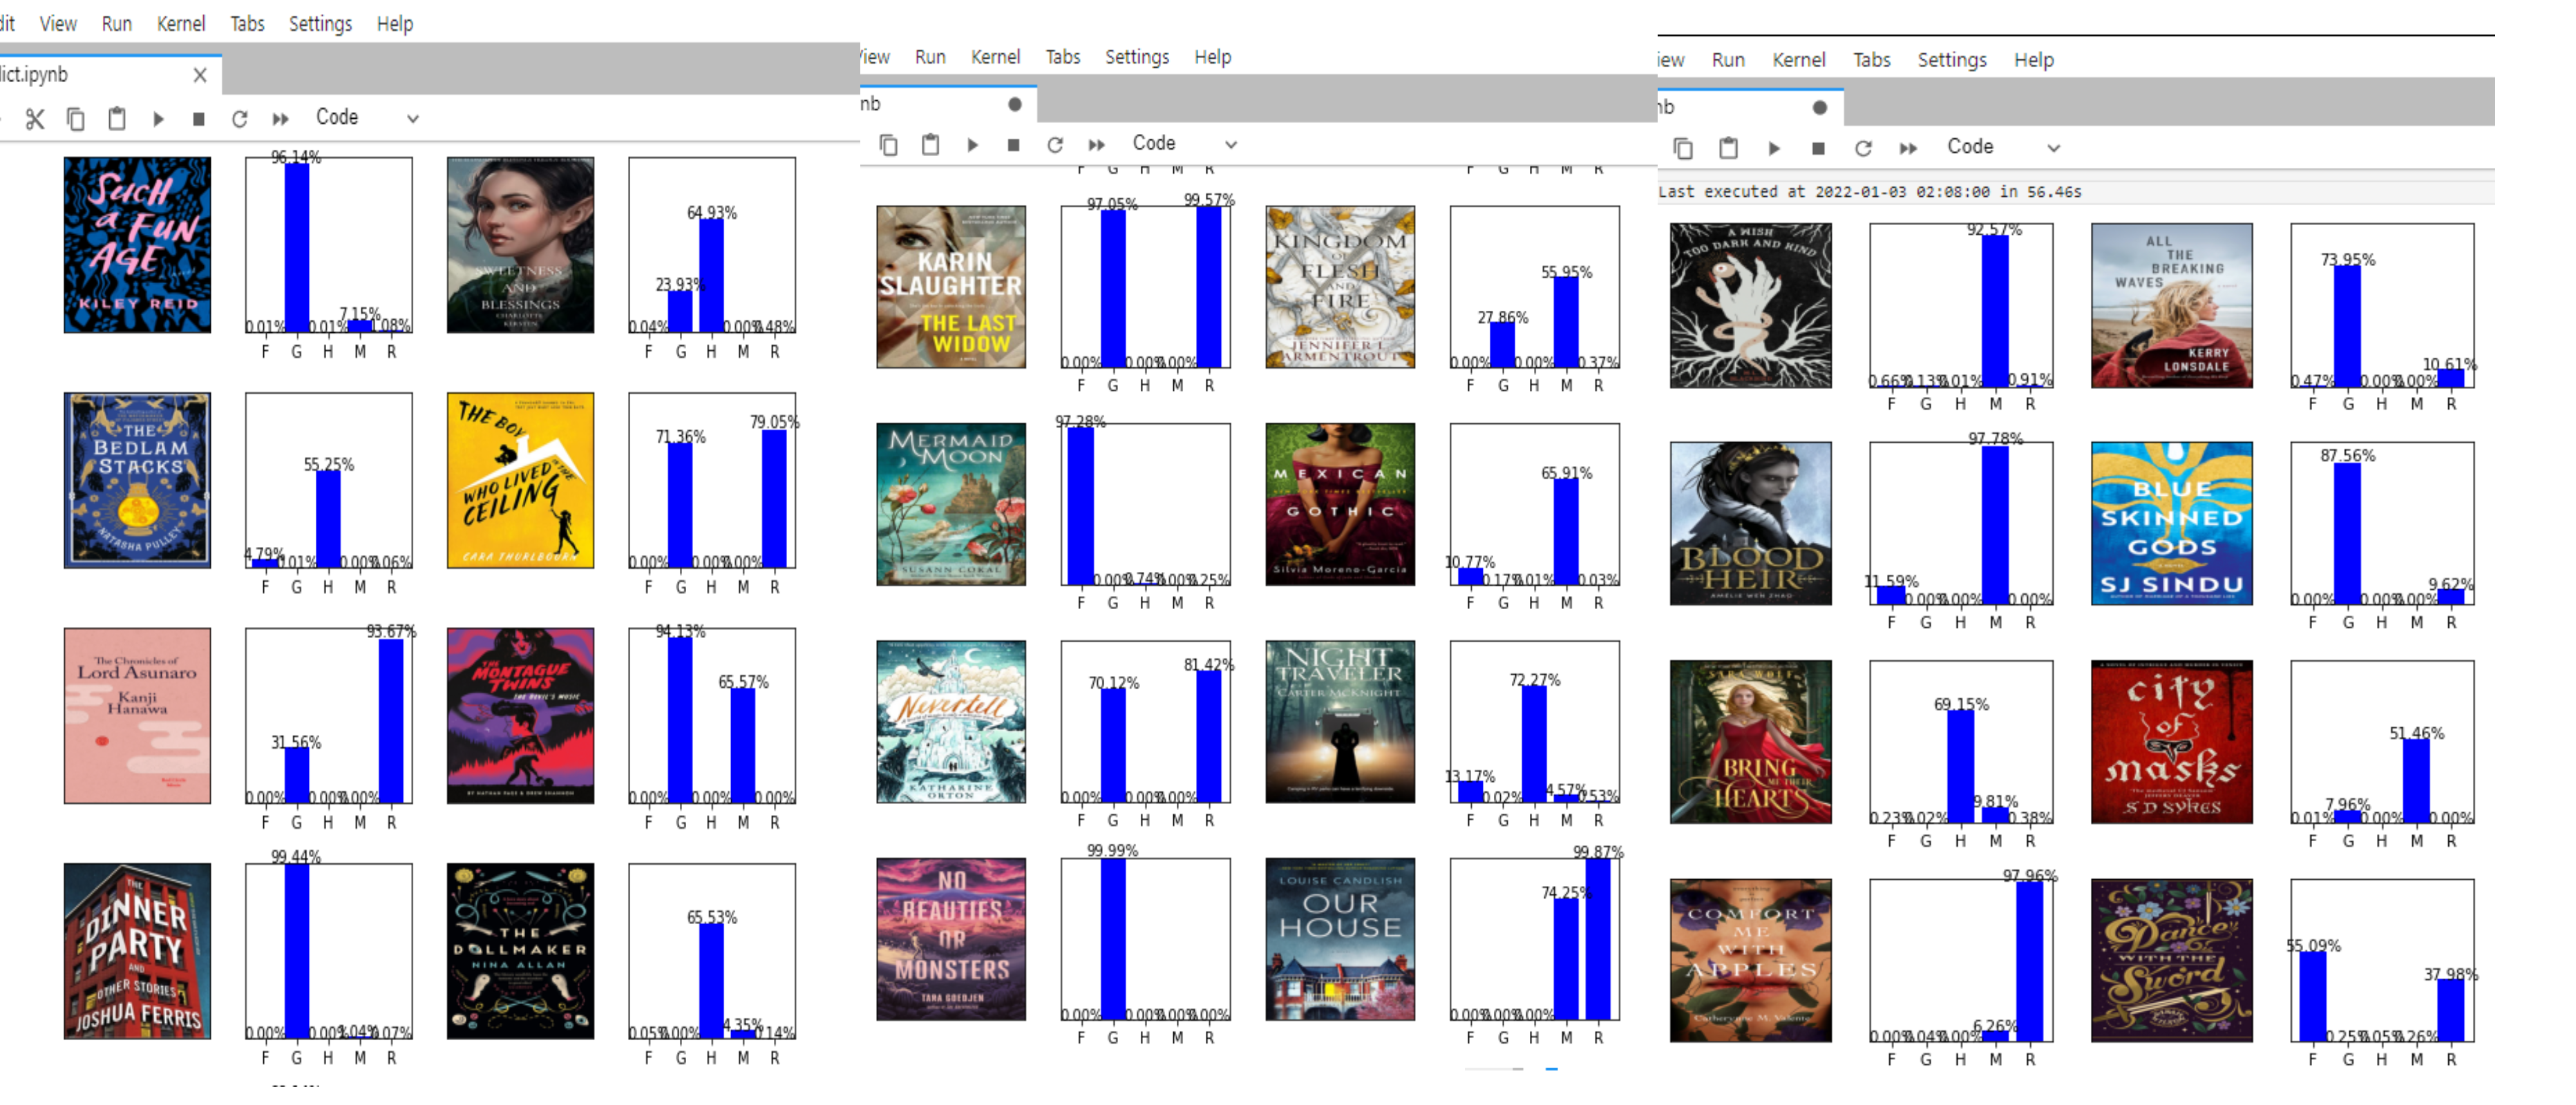Click 'Last executed at 2022-01-03' status text
This screenshot has height=1105, width=2576.
click(1870, 192)
